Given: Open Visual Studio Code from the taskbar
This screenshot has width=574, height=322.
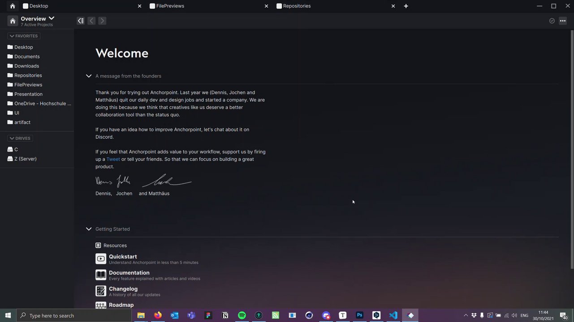Looking at the screenshot, I should pyautogui.click(x=393, y=315).
